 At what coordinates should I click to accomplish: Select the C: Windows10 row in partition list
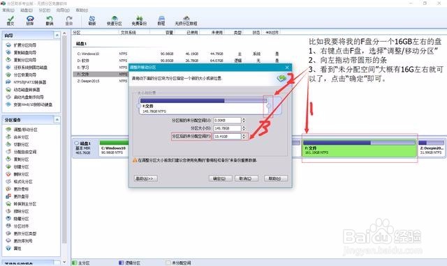click(x=177, y=54)
